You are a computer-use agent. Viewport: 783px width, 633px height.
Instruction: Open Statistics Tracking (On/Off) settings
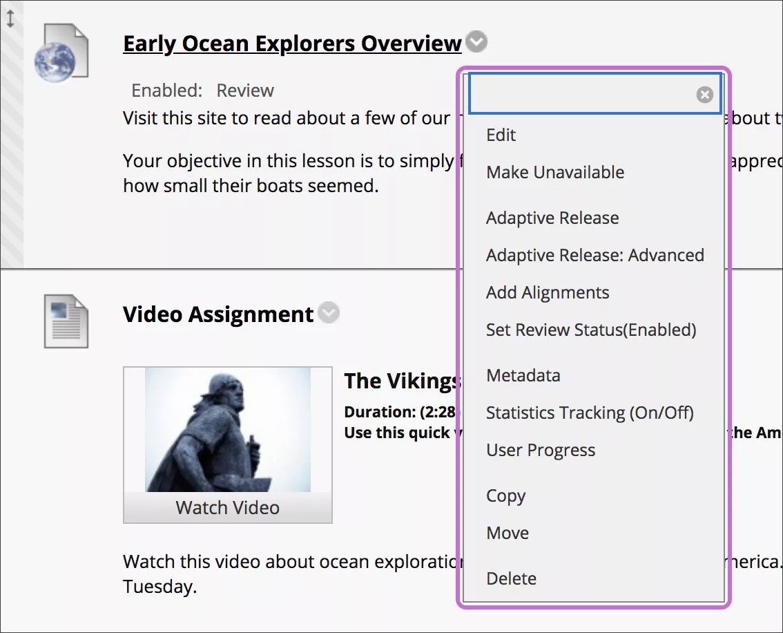coord(590,413)
